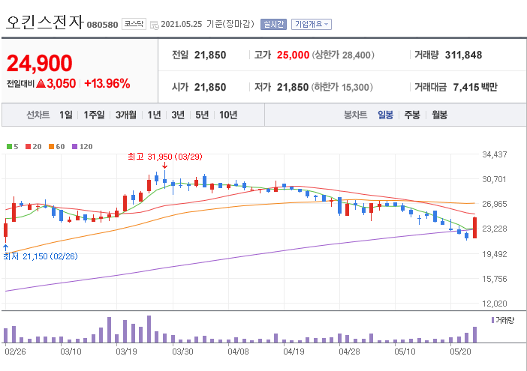Screen dimensions: 527x371
Task: Click the 상한가 28,400 text
Action: 343,55
